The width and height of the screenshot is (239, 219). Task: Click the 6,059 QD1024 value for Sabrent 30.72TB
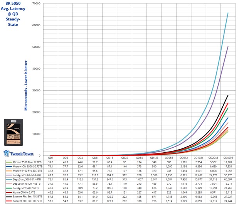199,201
